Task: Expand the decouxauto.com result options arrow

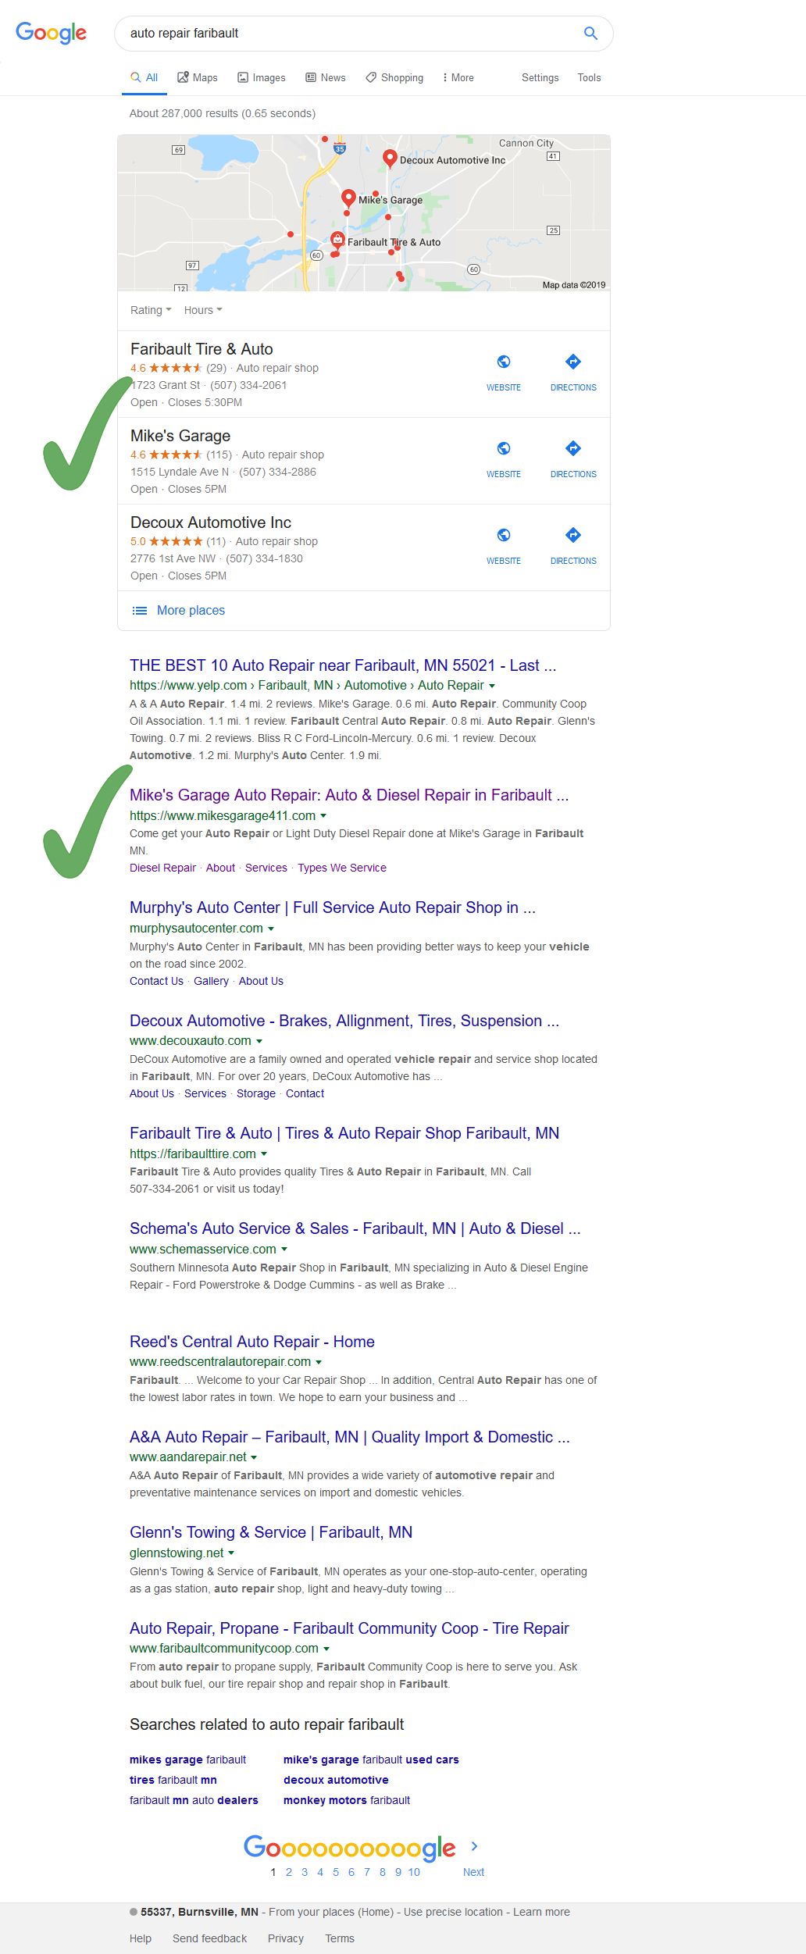Action: [259, 1041]
